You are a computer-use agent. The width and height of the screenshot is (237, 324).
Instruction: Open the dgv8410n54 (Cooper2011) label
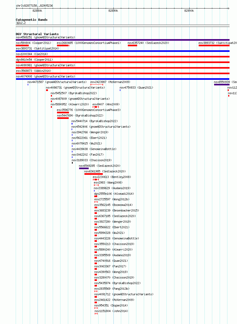[x=34, y=60]
